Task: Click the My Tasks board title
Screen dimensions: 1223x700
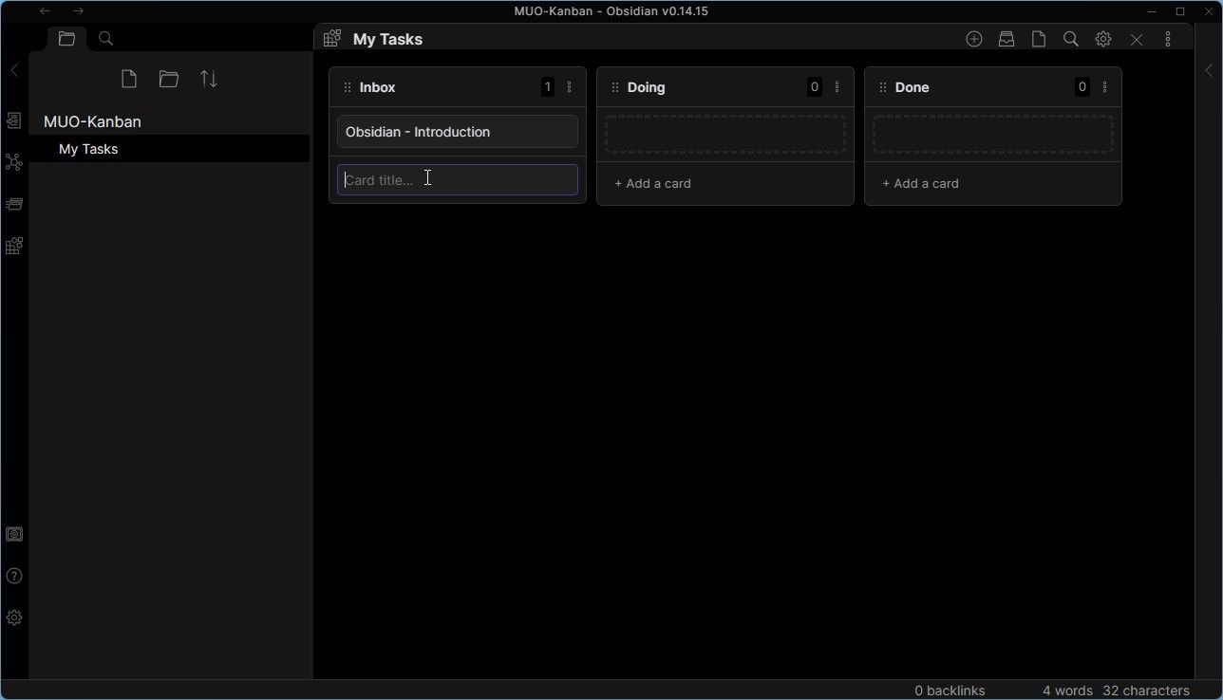Action: coord(387,39)
